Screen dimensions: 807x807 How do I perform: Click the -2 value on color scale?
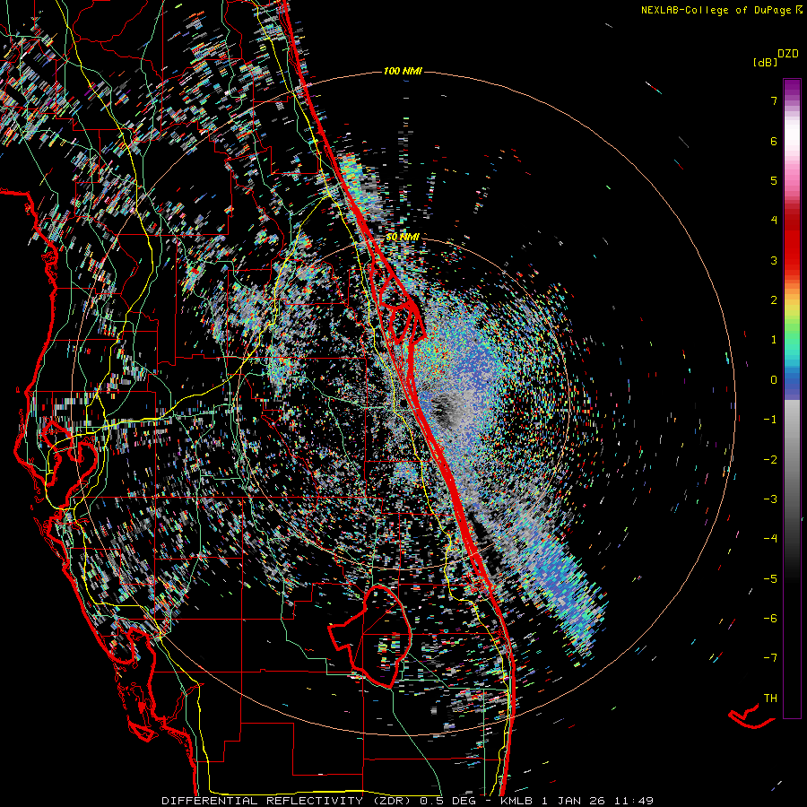click(x=770, y=460)
